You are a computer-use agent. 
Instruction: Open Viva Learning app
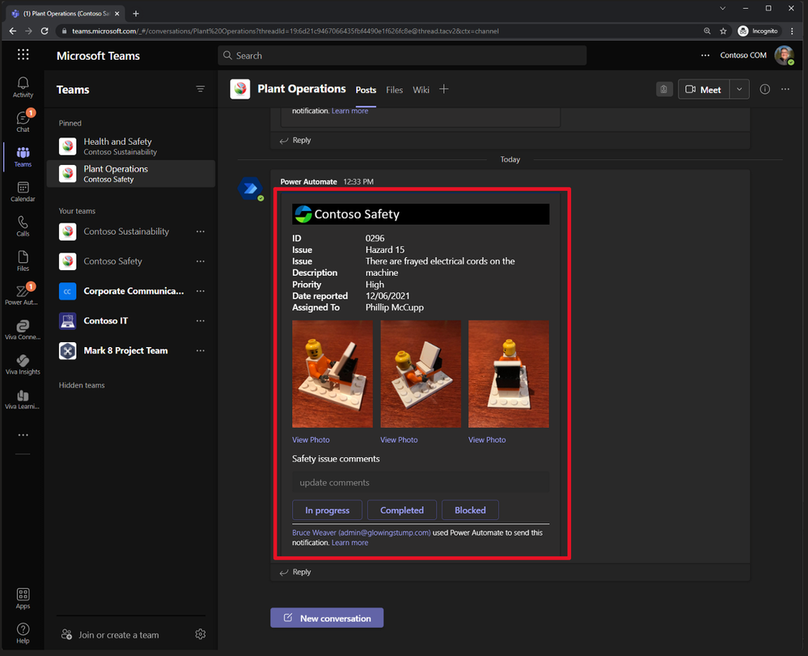[x=23, y=400]
